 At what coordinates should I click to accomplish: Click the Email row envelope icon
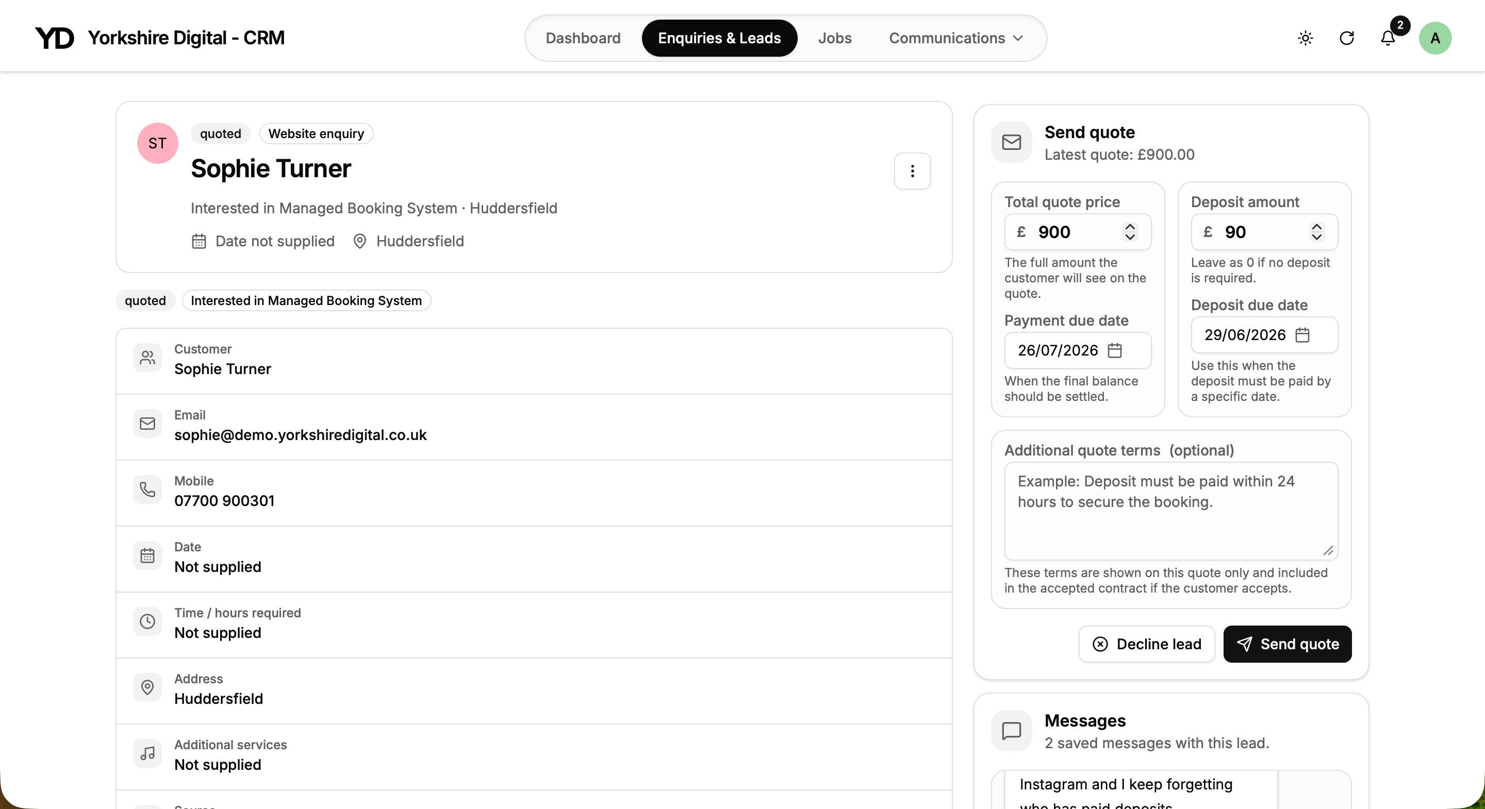[147, 424]
